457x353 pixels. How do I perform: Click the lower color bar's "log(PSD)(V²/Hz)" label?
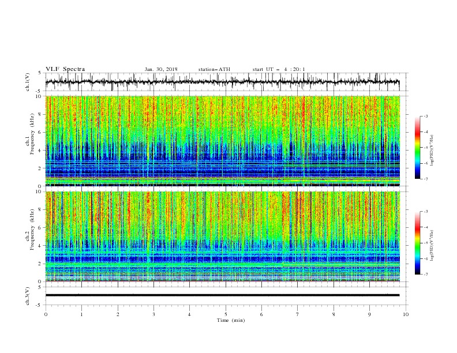[432, 246]
